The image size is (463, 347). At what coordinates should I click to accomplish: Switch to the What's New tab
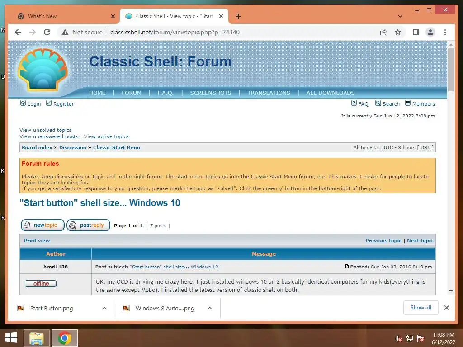point(62,16)
